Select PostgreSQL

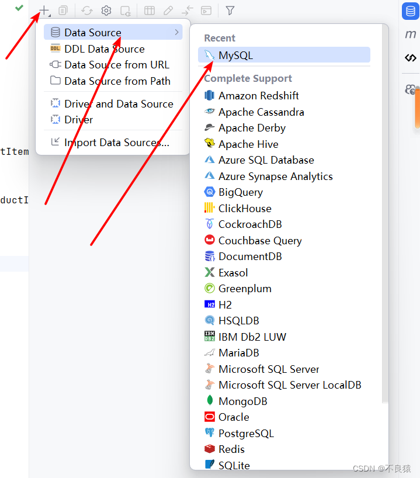tap(284, 433)
